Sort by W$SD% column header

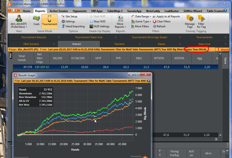179,58
